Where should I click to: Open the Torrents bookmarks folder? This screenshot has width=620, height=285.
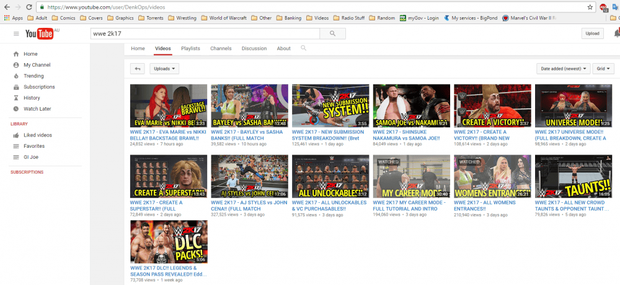[x=151, y=18]
